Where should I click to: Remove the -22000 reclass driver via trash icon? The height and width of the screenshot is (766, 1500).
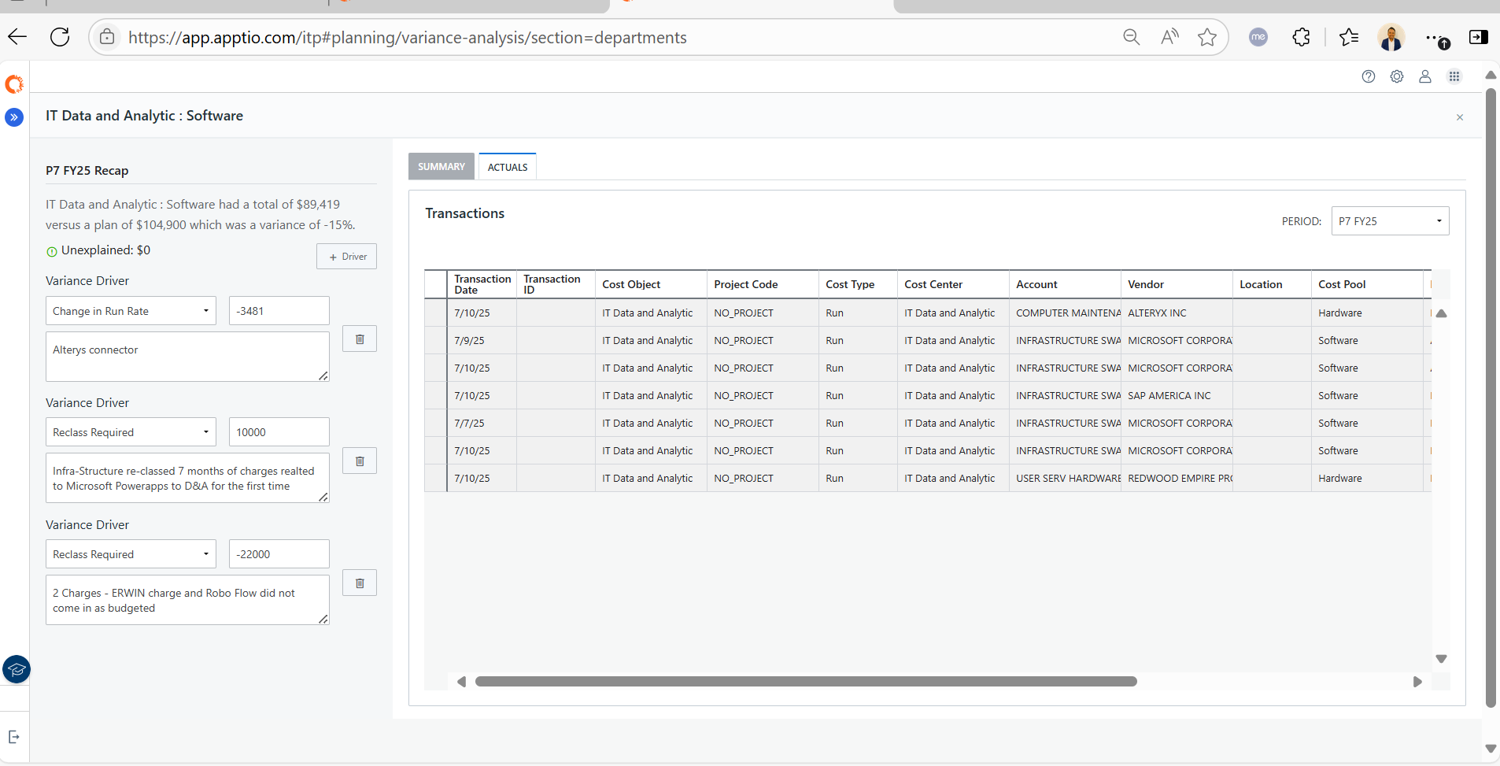coord(360,583)
